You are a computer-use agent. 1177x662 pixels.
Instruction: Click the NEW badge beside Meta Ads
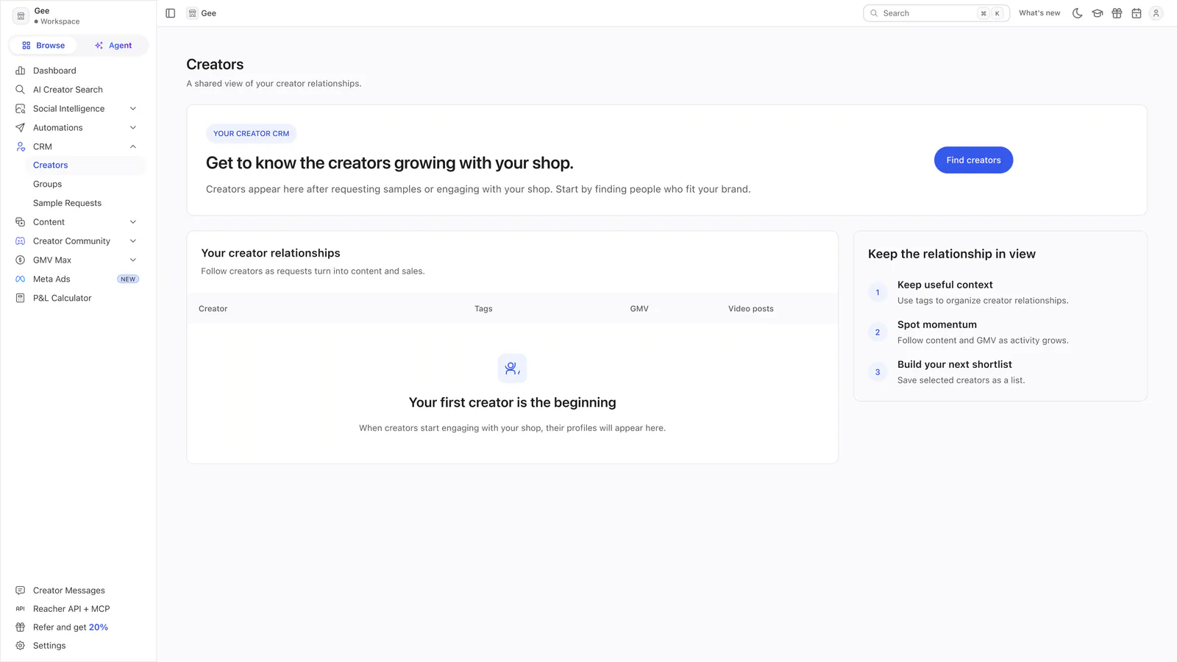point(128,280)
